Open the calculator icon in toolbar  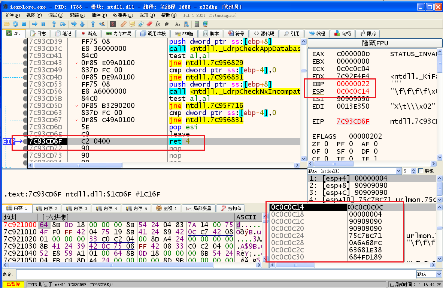point(197,24)
